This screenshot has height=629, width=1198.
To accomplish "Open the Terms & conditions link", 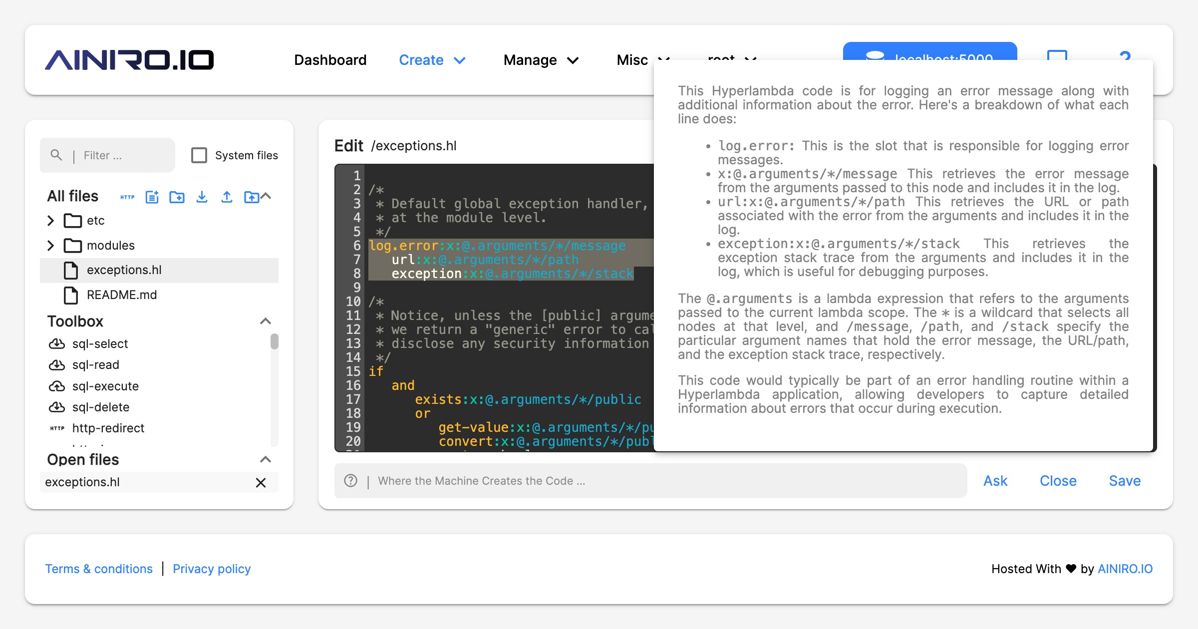I will coord(99,569).
